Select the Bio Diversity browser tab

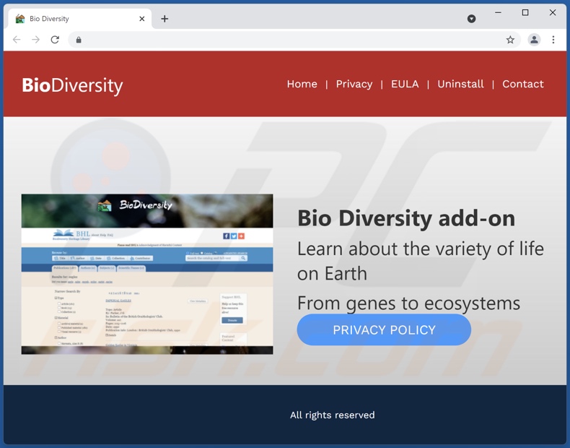pos(79,19)
